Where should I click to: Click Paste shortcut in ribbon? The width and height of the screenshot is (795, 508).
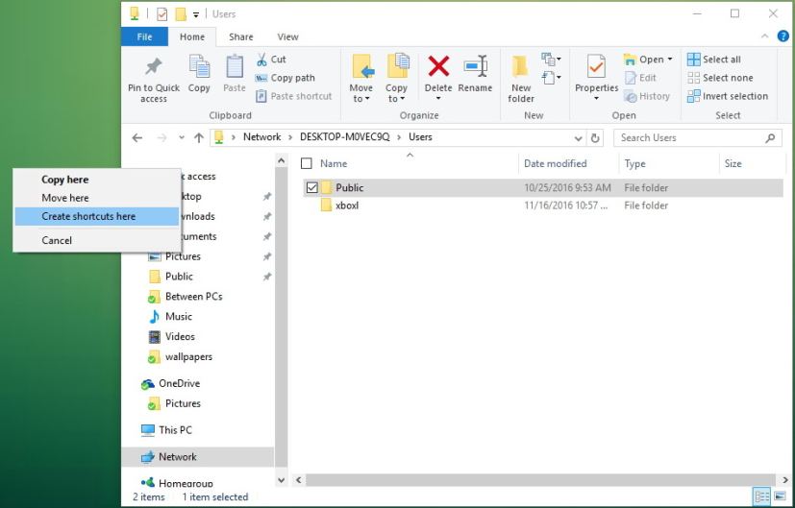click(x=293, y=96)
